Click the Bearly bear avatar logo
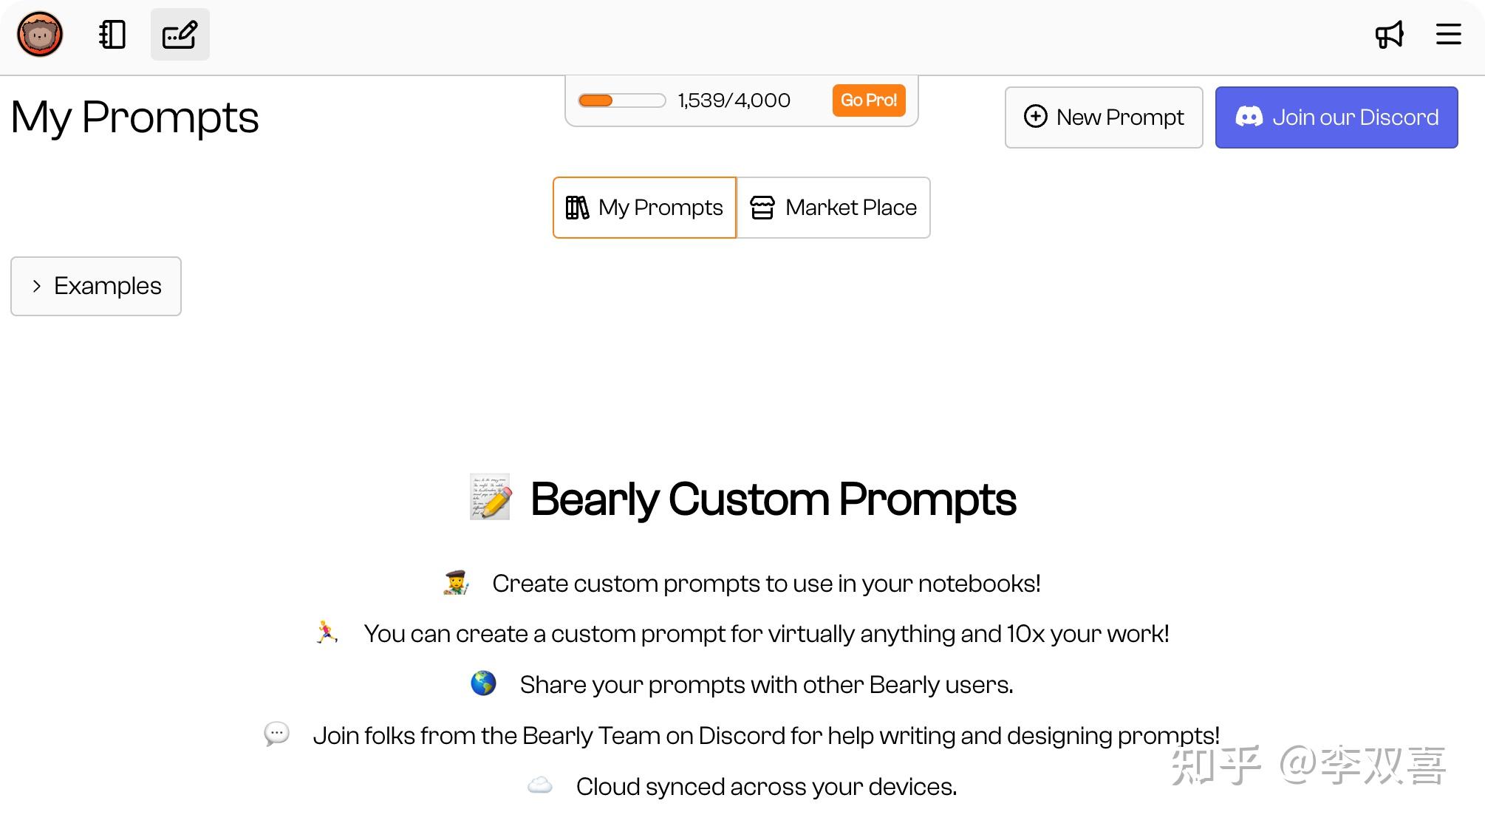This screenshot has width=1485, height=826. click(40, 35)
